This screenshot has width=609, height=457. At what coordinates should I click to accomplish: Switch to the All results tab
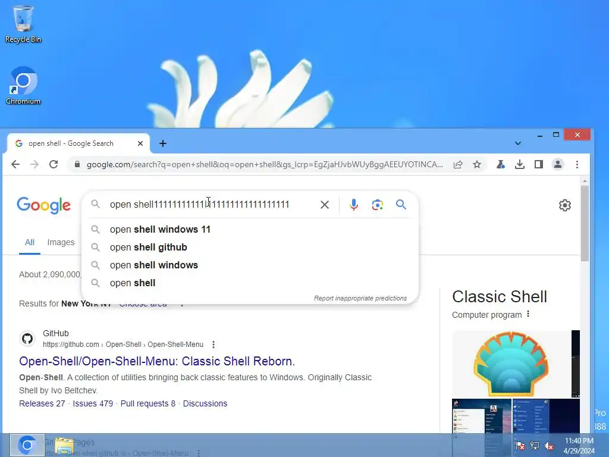coord(30,243)
